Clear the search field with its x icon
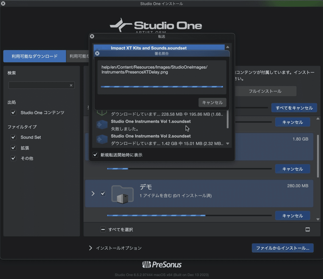Screen dimensions: 323x279 pos(71,85)
